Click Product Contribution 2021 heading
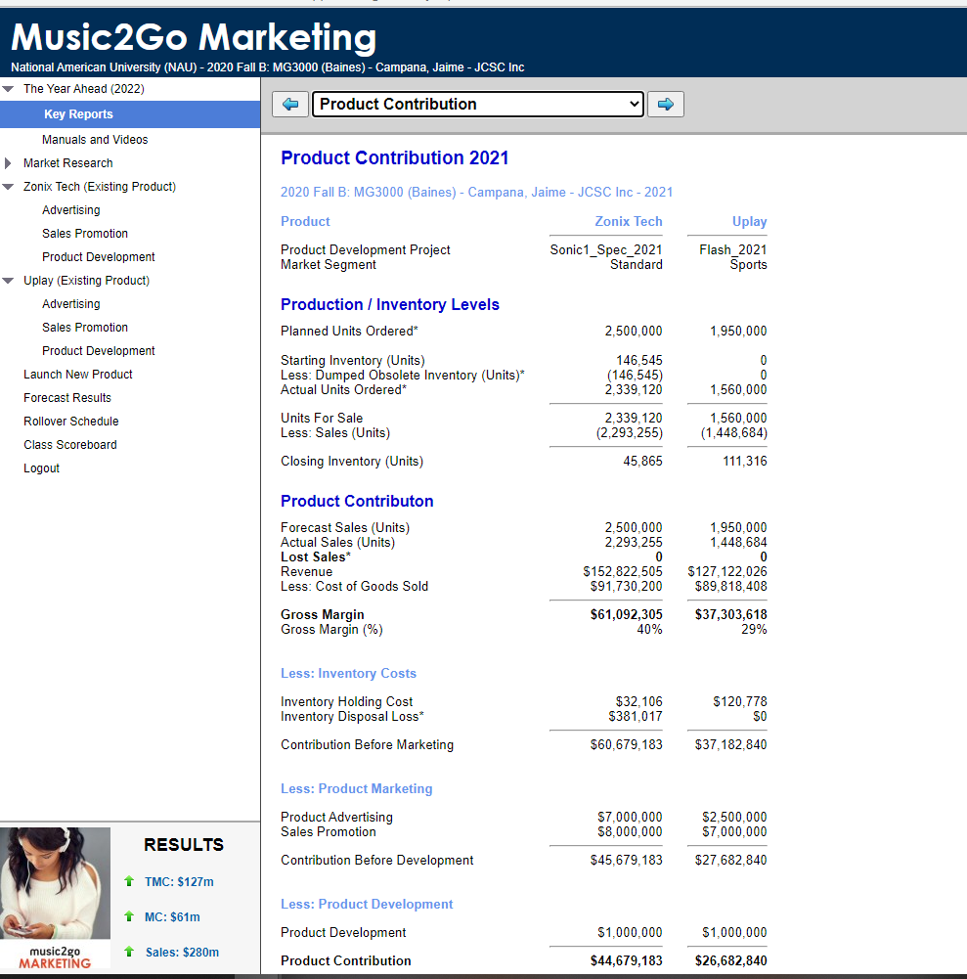This screenshot has width=967, height=979. [395, 158]
